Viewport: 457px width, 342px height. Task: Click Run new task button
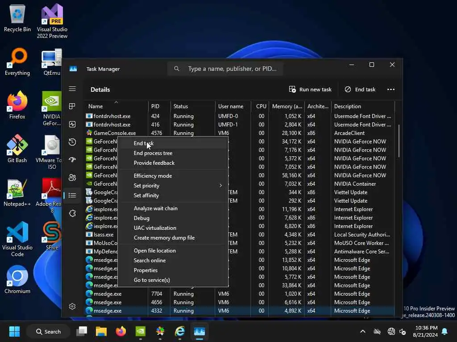310,89
